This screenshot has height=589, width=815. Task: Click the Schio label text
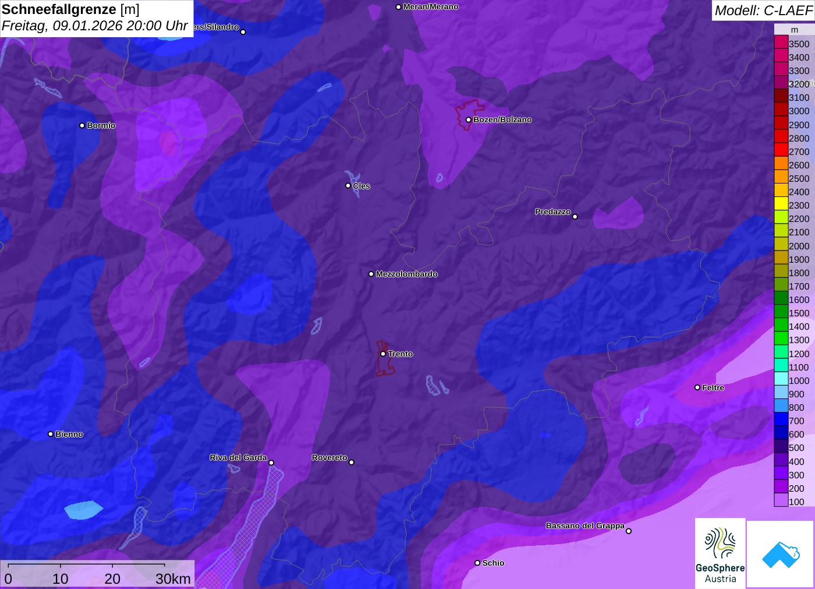493,563
